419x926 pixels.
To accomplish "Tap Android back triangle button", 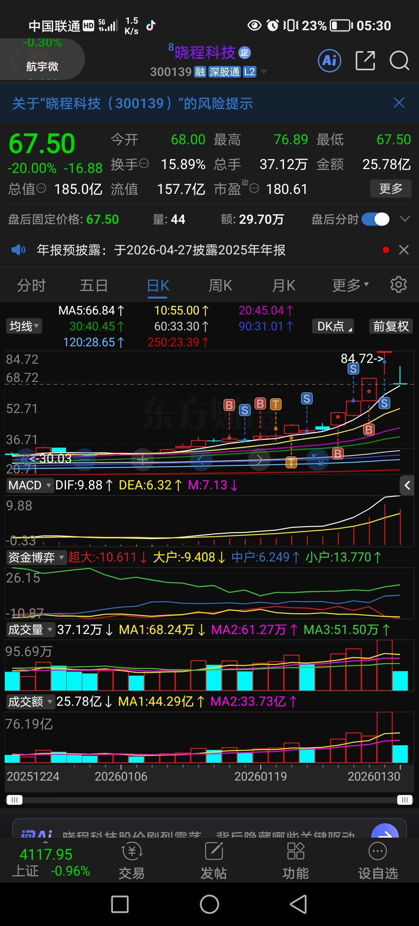I will (299, 904).
